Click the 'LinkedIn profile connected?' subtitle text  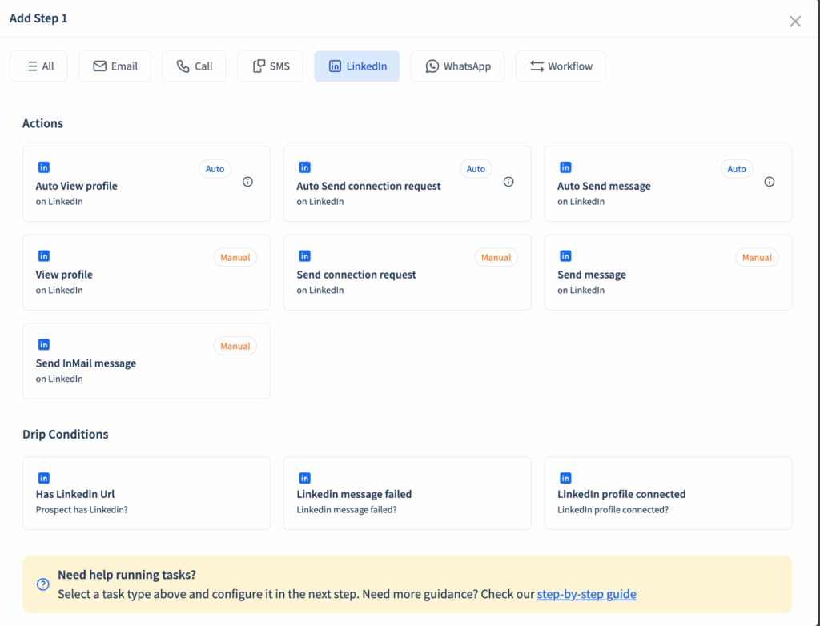(x=613, y=509)
